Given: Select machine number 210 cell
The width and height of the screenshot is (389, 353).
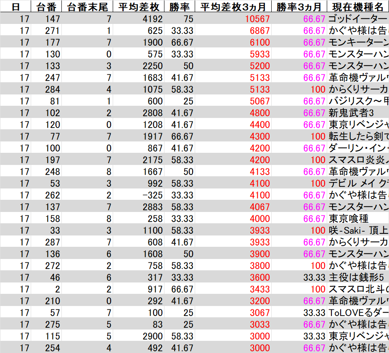Looking at the screenshot, I should [x=46, y=301].
